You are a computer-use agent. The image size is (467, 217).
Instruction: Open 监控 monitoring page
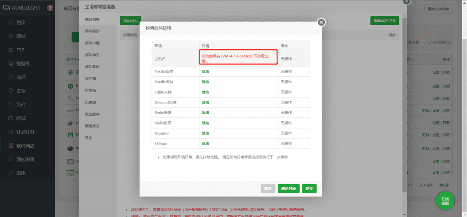pos(21,77)
